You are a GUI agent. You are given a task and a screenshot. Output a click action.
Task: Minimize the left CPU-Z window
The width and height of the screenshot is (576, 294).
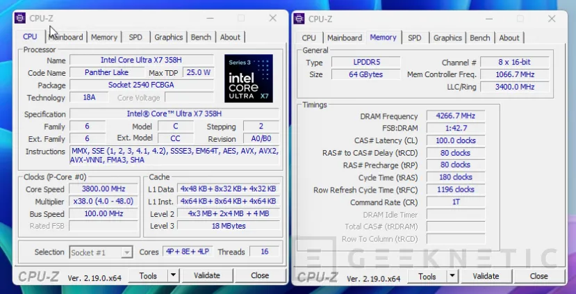[210, 18]
